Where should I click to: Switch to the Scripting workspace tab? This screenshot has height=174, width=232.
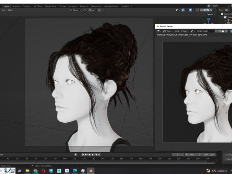click(125, 6)
